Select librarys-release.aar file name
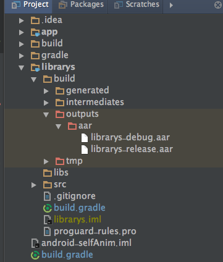Screen dimensions: 223x262 pyautogui.click(x=132, y=150)
